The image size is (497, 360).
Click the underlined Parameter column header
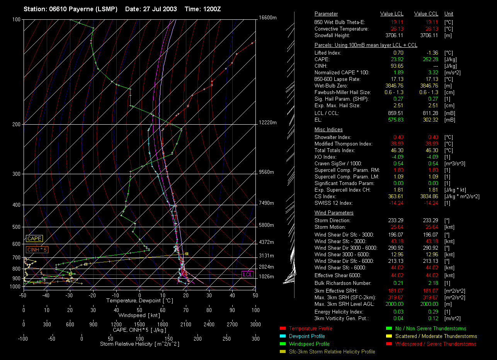[326, 14]
